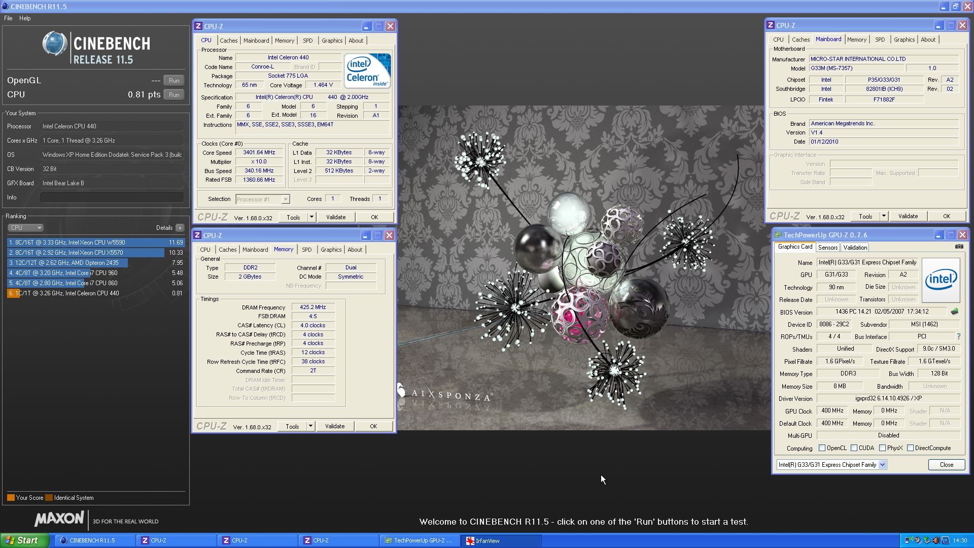Click the Intel Celeron inside logo
The width and height of the screenshot is (974, 548).
pos(367,71)
